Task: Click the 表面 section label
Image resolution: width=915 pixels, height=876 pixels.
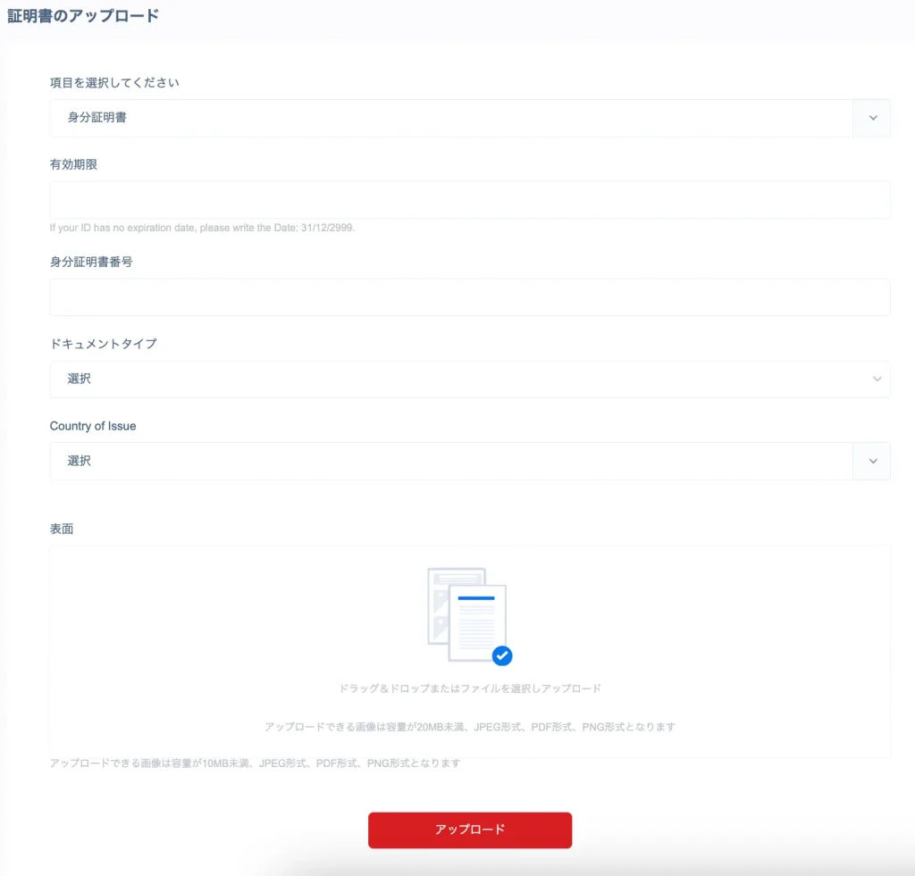Action: [61, 528]
